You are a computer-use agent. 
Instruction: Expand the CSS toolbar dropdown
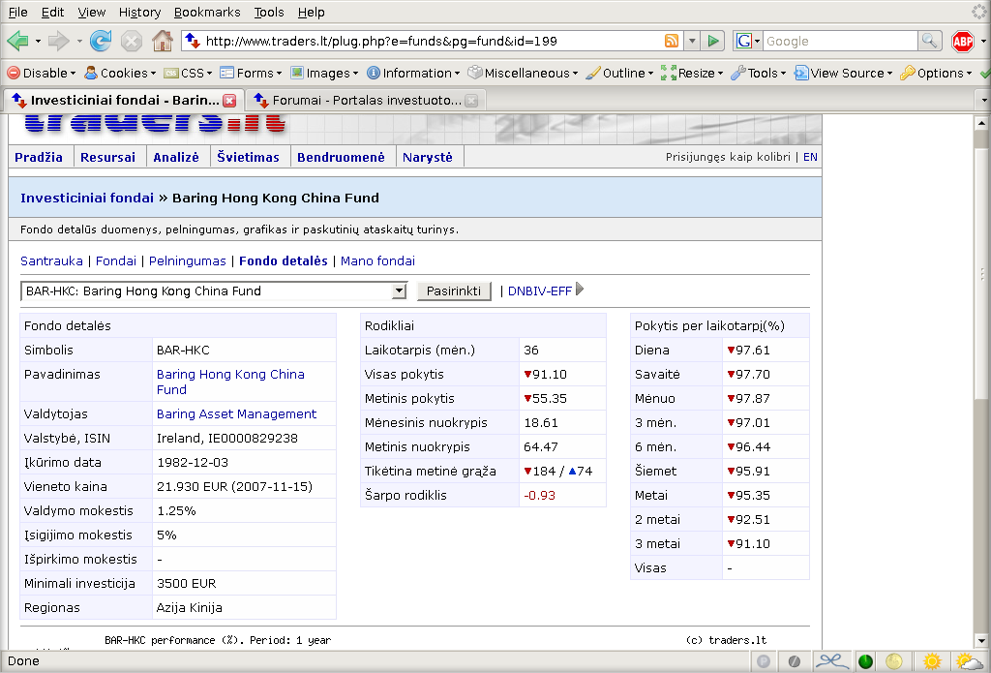tap(188, 74)
